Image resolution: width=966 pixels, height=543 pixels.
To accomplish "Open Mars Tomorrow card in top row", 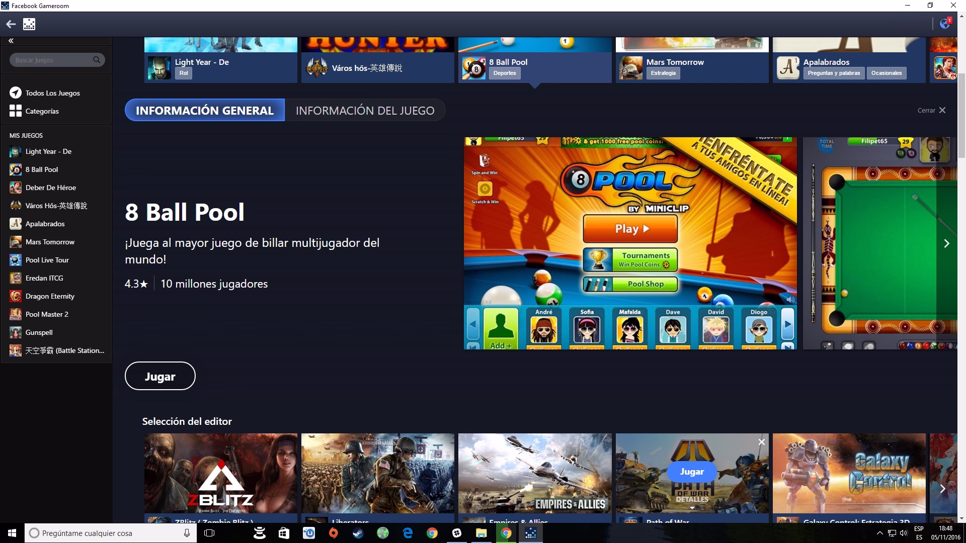I will pyautogui.click(x=692, y=60).
